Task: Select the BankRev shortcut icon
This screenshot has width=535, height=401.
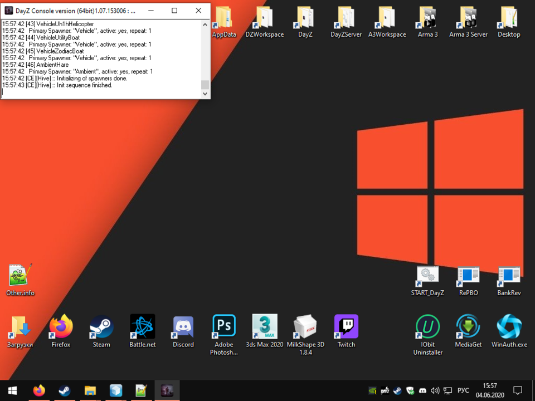Action: [509, 281]
